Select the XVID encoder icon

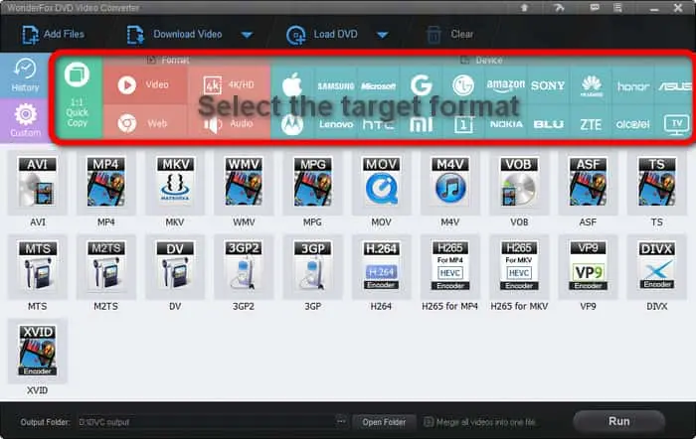coord(38,351)
